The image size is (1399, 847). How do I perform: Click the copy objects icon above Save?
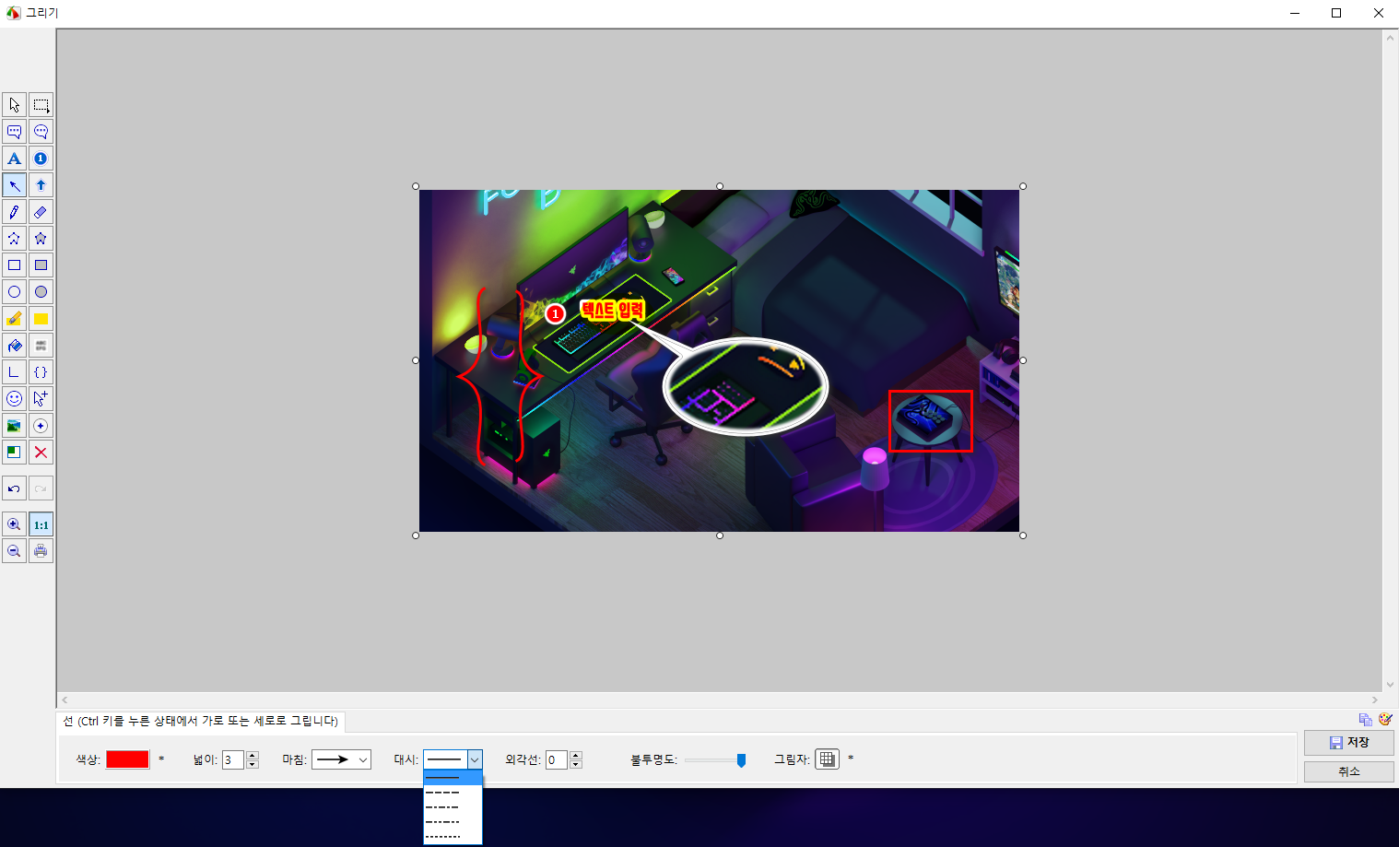(1366, 720)
